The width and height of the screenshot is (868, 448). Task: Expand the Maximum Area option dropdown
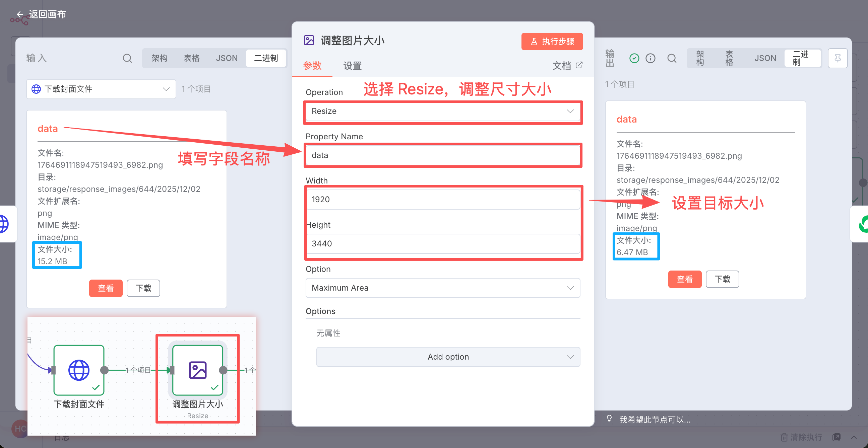click(x=443, y=288)
